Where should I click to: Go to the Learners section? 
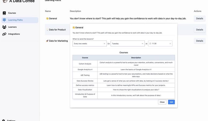tap(20, 27)
